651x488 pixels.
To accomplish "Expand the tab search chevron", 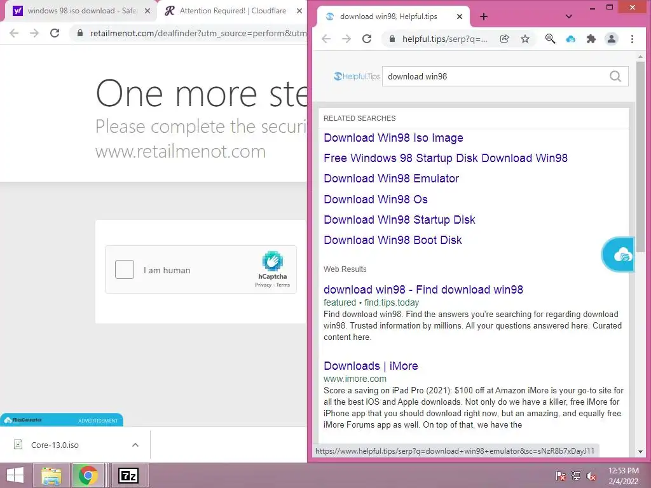I will 569,17.
